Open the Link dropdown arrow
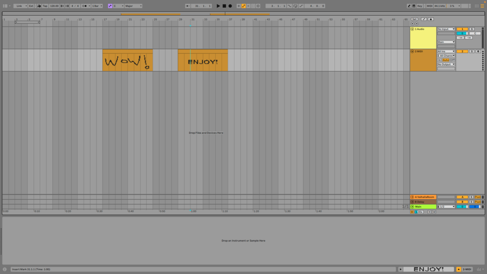Image resolution: width=487 pixels, height=274 pixels. click(x=26, y=6)
